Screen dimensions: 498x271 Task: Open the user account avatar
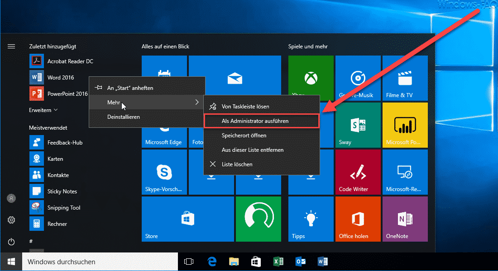[11, 198]
